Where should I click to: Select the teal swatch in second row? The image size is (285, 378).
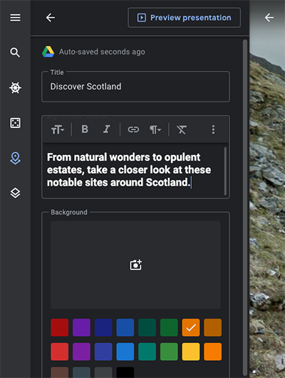147,352
